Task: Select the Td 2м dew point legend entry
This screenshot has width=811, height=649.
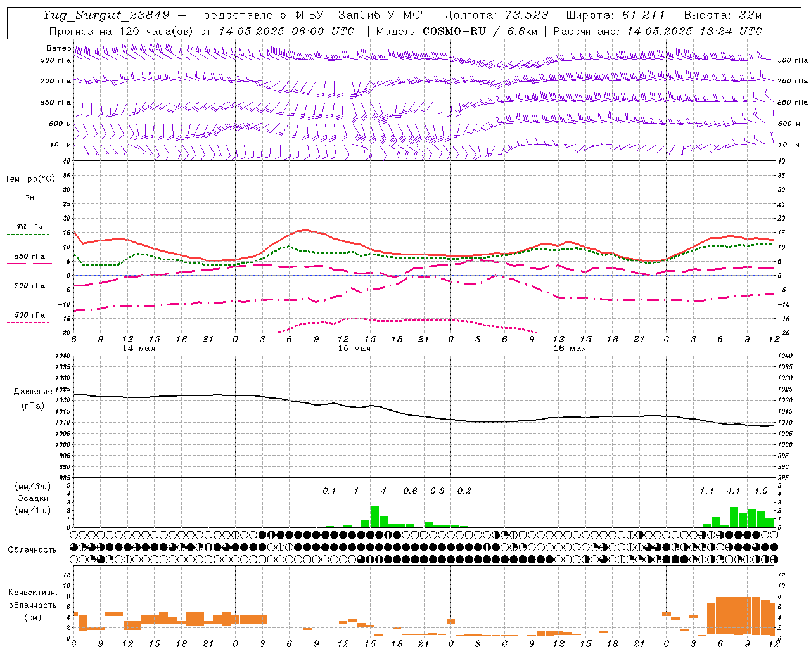Action: (x=30, y=227)
